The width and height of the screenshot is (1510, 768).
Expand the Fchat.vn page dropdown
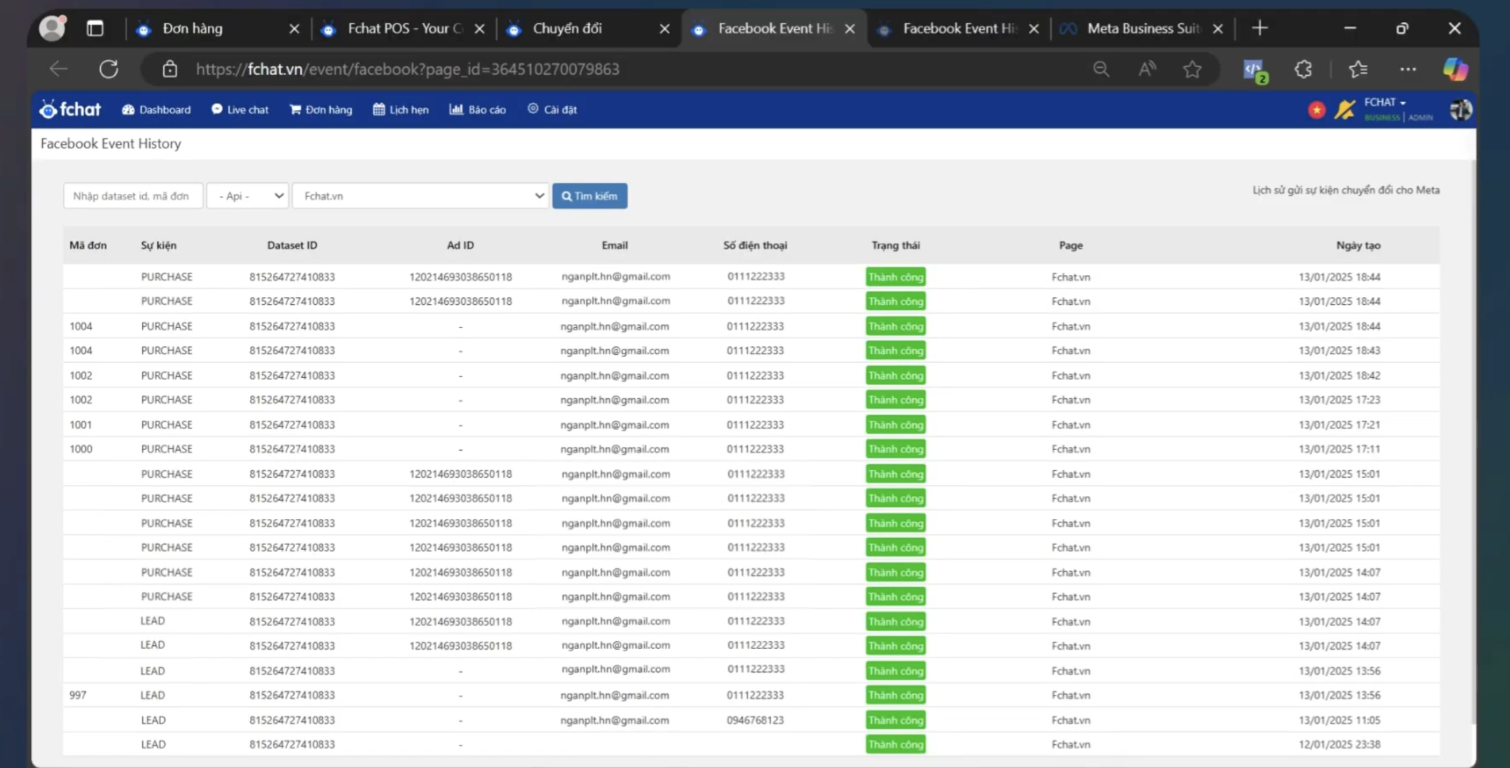[420, 196]
